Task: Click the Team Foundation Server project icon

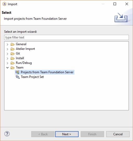Action: (17, 72)
